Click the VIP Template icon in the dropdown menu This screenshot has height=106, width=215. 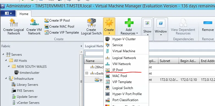(x=107, y=82)
